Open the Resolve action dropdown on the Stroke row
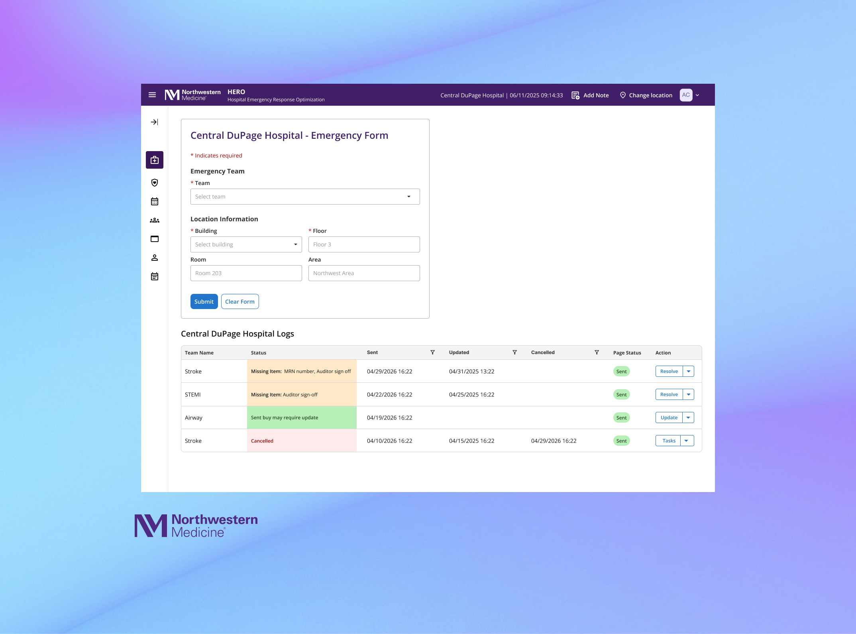 (688, 371)
